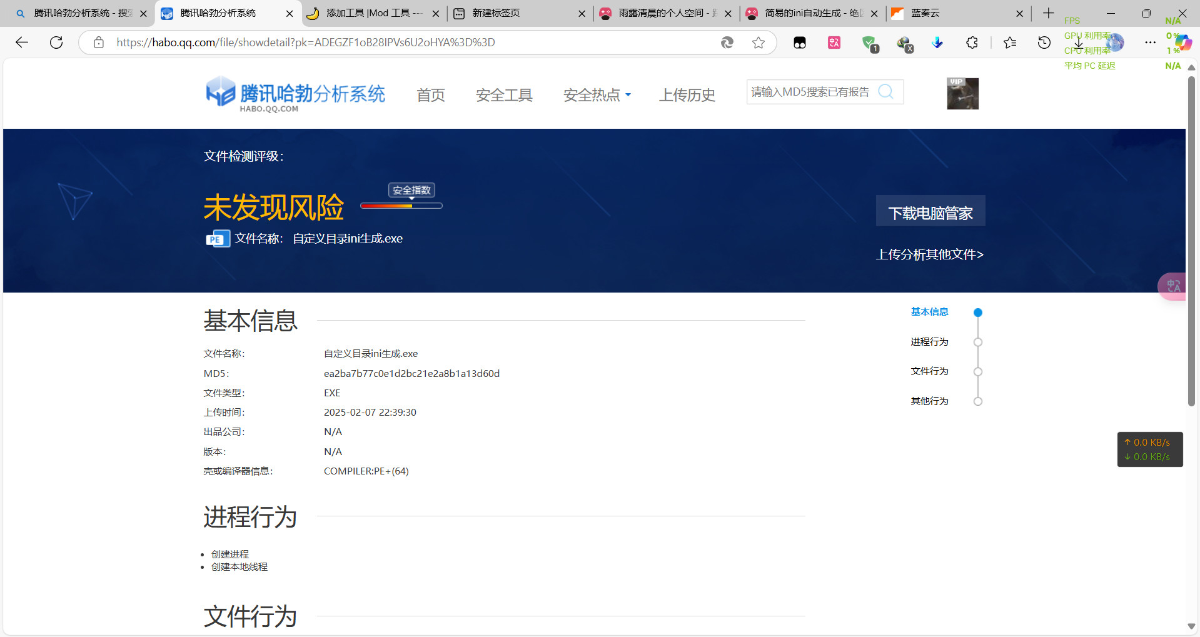Click the 安全指数 safety index bar
The height and width of the screenshot is (637, 1200).
(x=401, y=205)
